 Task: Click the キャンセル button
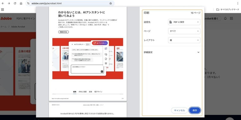tap(179, 110)
